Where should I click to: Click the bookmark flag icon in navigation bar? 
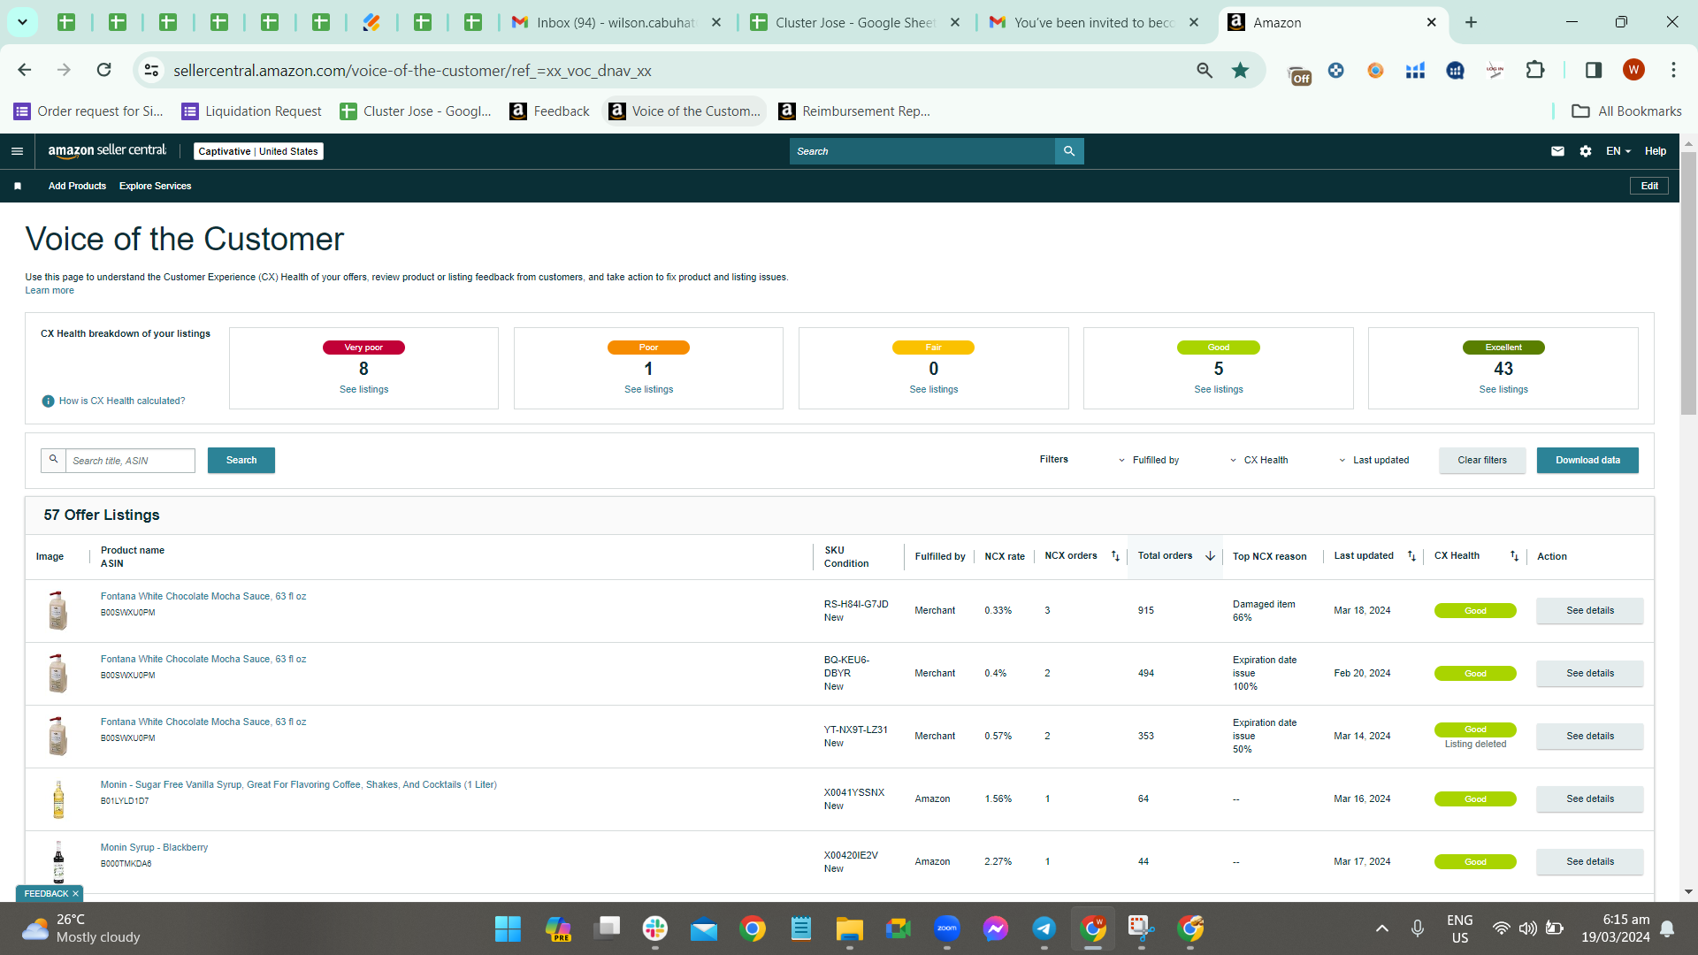[18, 186]
